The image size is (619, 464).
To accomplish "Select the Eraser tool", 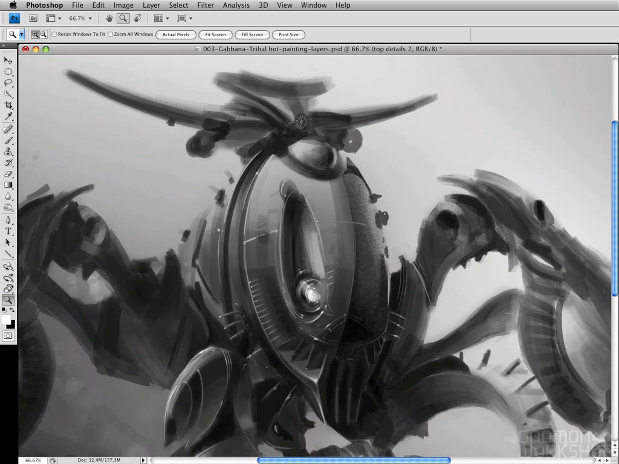I will 8,173.
